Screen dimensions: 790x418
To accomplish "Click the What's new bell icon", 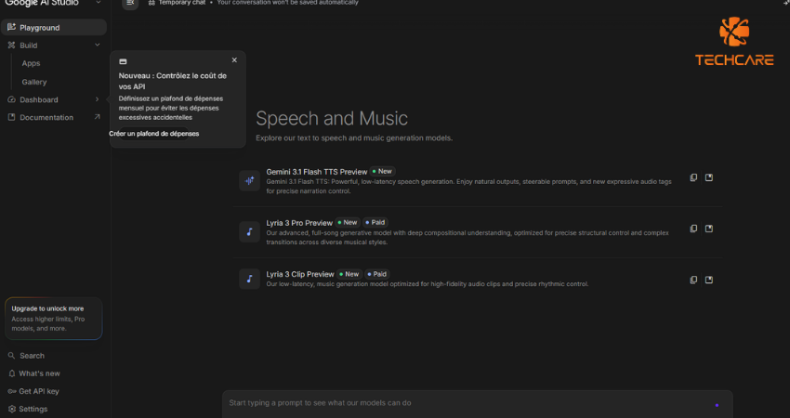I will pyautogui.click(x=11, y=373).
